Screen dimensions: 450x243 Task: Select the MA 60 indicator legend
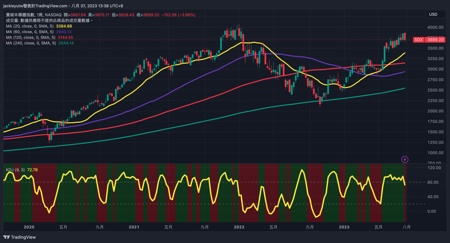[30, 32]
